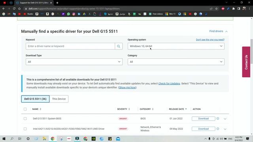This screenshot has height=142, width=253.
Task: Switch to the This Device tab
Action: pos(59,99)
